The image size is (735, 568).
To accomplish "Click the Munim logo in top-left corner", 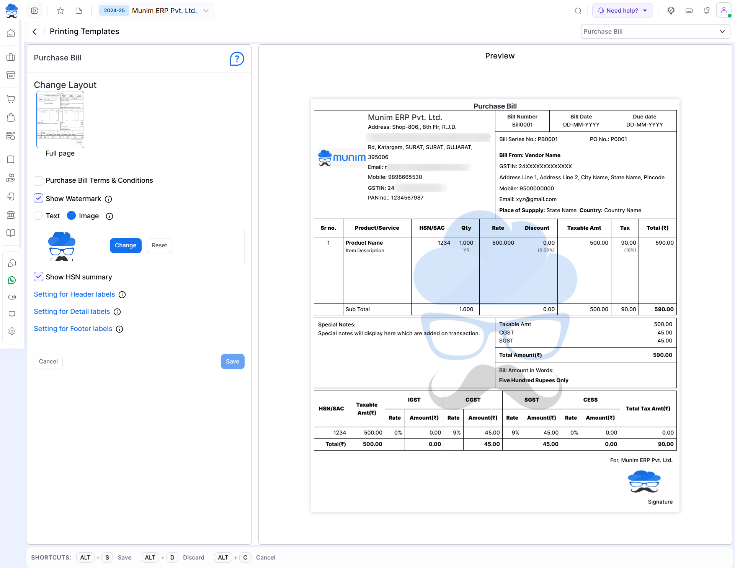I will 12,11.
